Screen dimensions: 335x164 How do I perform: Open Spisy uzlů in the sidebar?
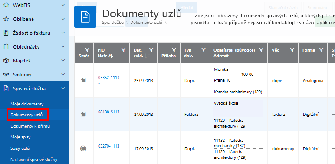click(x=20, y=148)
